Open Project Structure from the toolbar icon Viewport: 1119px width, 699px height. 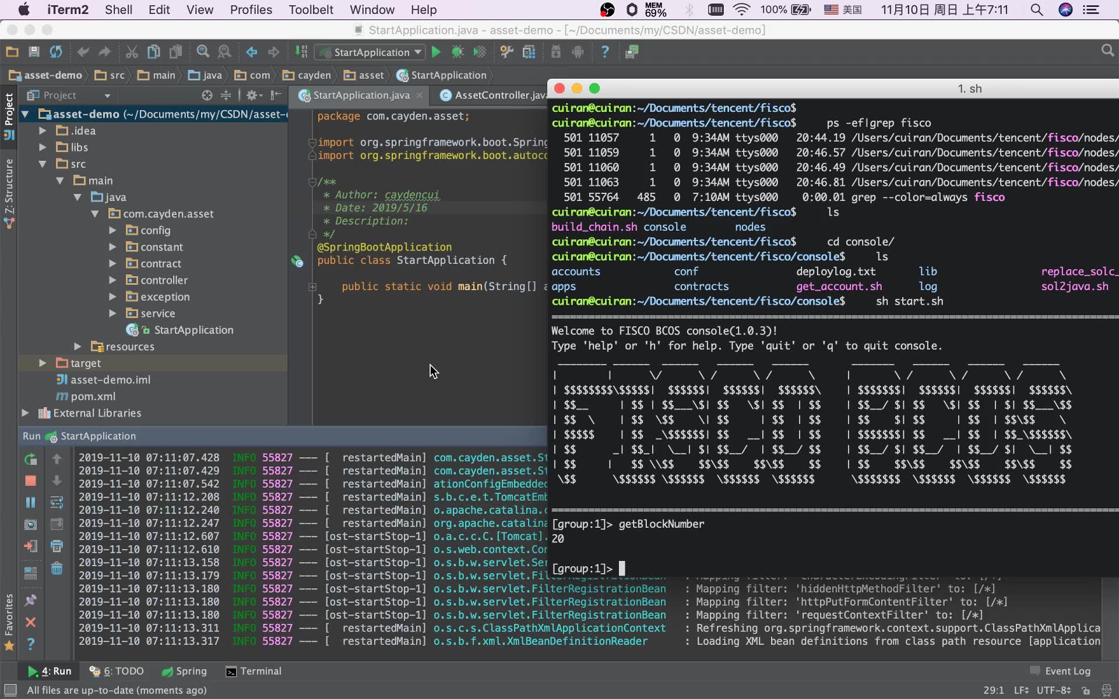pyautogui.click(x=529, y=52)
